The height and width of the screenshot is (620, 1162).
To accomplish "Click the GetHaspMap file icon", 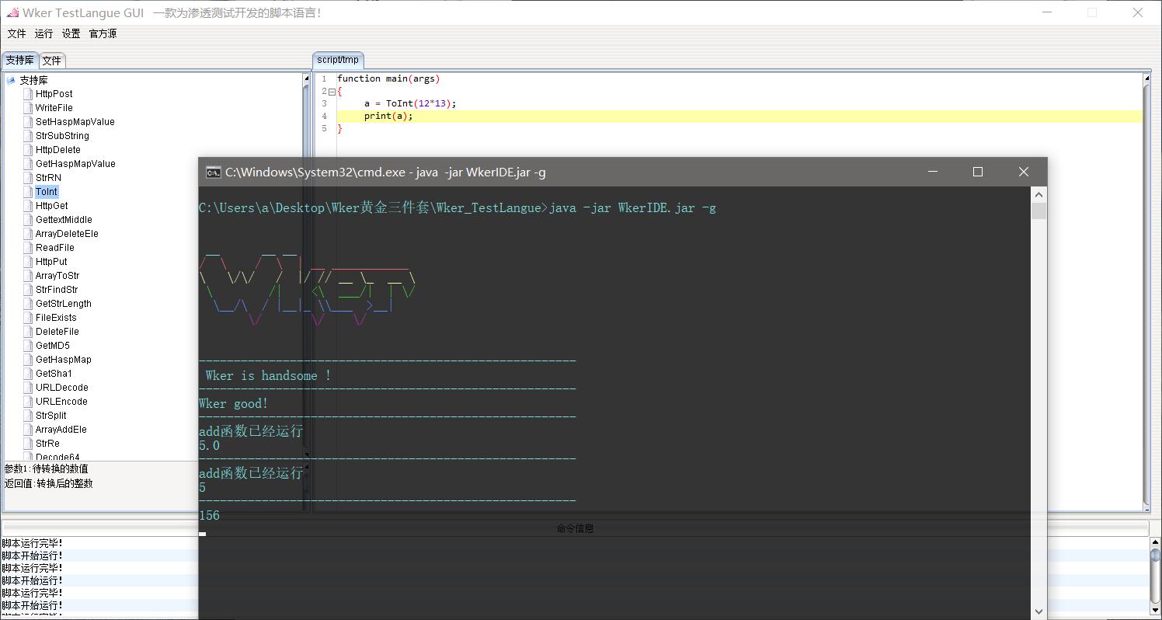I will point(28,360).
